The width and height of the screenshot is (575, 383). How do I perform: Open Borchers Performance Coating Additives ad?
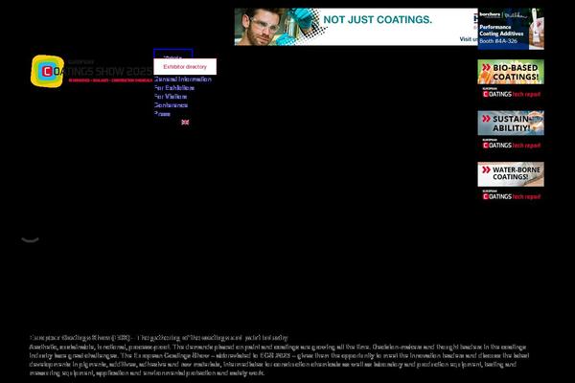[511, 29]
